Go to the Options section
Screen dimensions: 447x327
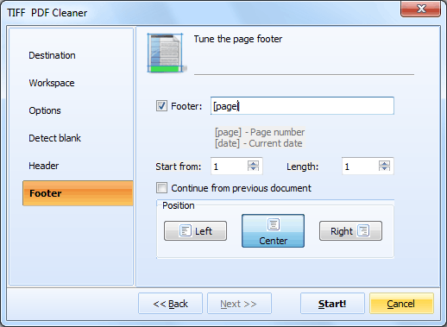click(45, 110)
